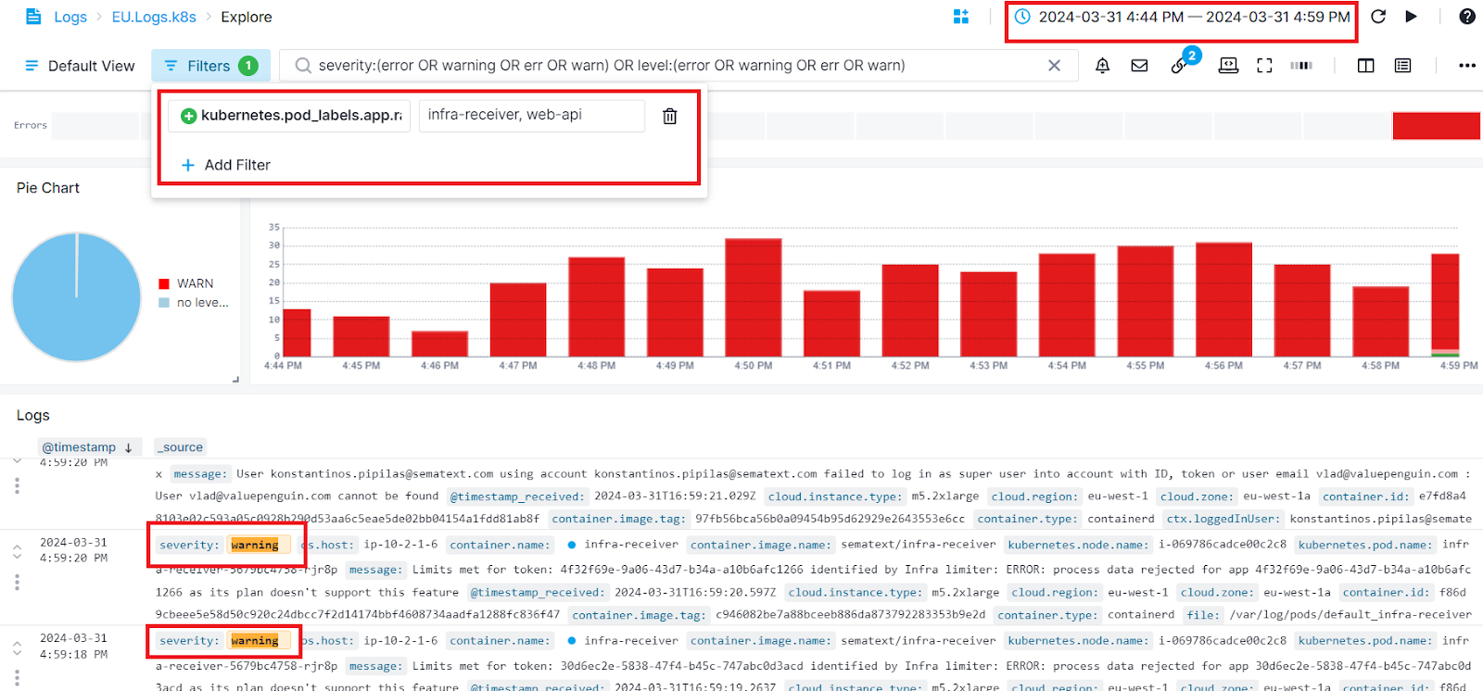
Task: Click the message field label in first log row
Action: [x=199, y=474]
